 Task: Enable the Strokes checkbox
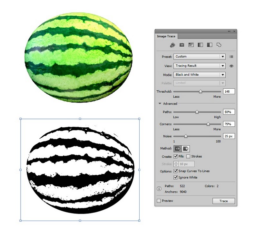pos(188,157)
